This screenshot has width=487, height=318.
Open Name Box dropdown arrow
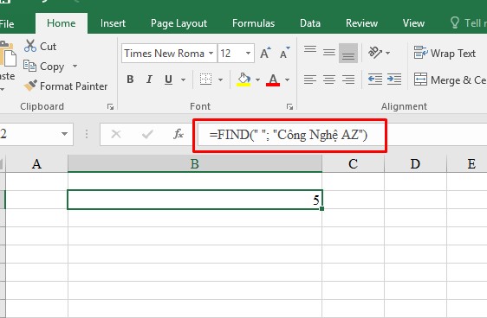64,134
